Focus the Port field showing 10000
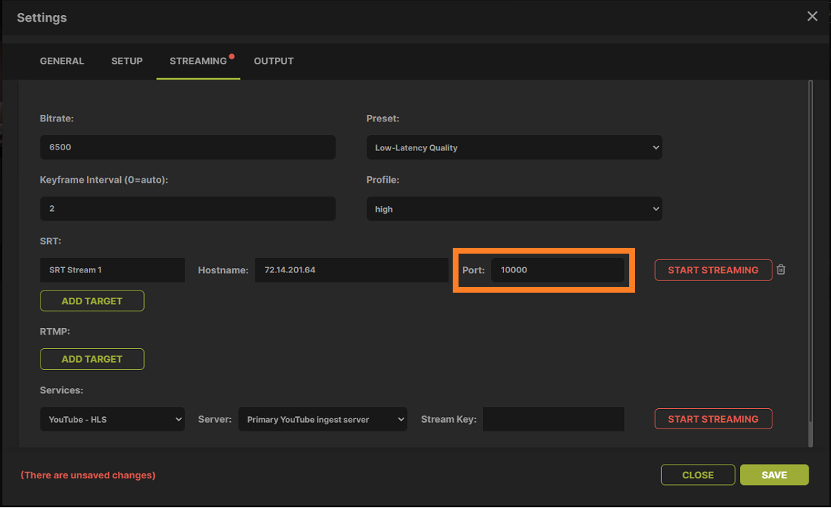This screenshot has height=508, width=831. (558, 270)
